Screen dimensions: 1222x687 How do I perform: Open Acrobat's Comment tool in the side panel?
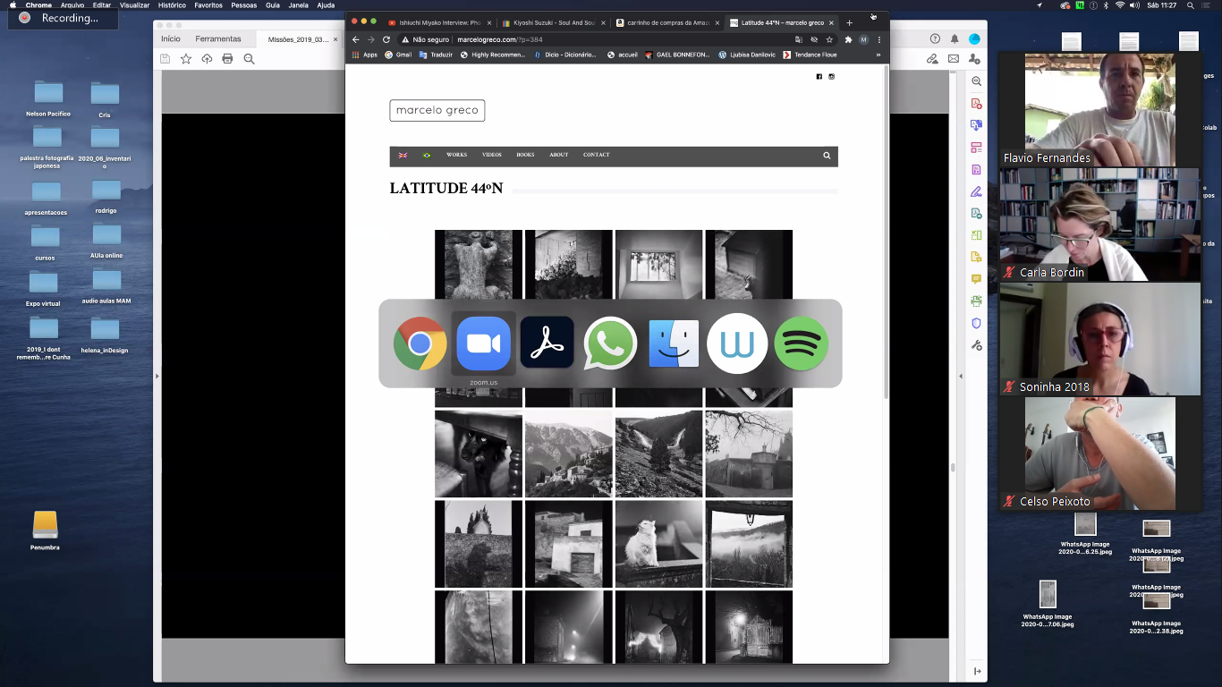976,279
